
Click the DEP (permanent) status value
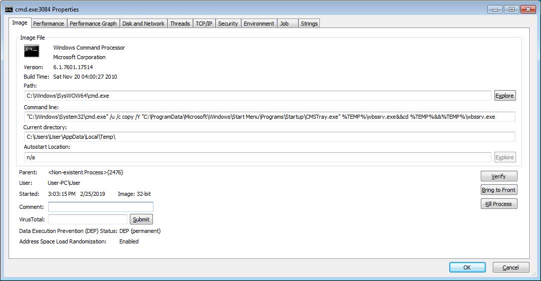[x=140, y=231]
